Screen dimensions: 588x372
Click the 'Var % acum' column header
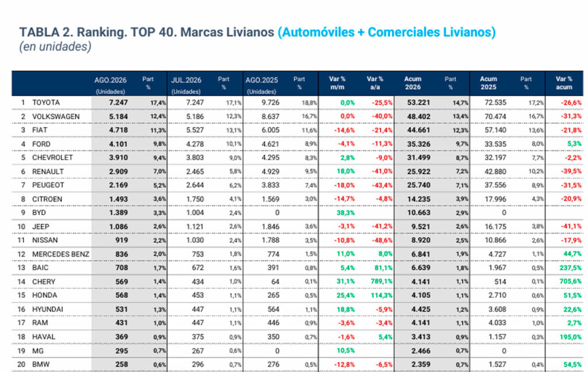(x=564, y=83)
